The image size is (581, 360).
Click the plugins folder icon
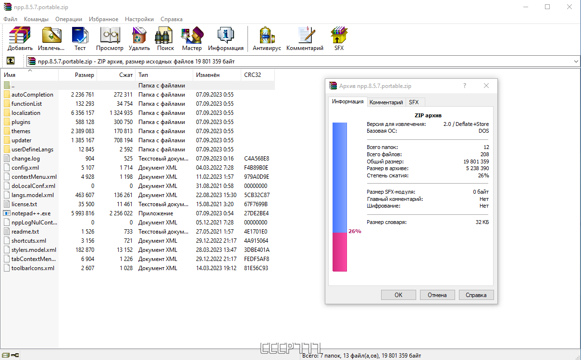coord(7,122)
